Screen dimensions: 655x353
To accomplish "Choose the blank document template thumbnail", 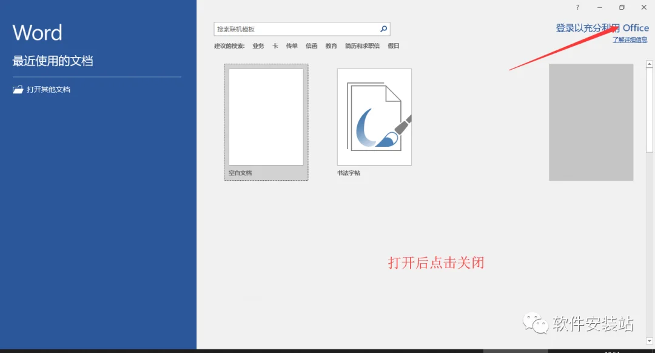I will pyautogui.click(x=266, y=117).
